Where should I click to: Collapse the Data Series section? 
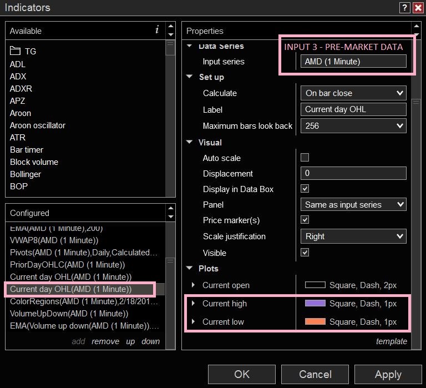(x=189, y=46)
